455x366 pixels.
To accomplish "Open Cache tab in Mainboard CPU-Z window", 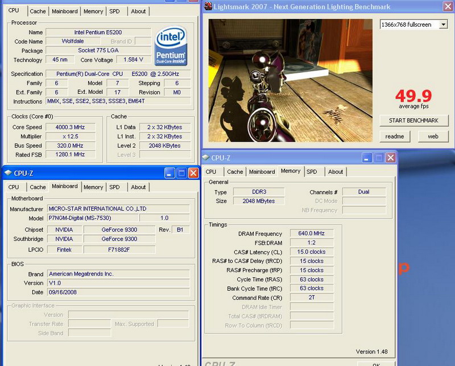I will tap(38, 187).
